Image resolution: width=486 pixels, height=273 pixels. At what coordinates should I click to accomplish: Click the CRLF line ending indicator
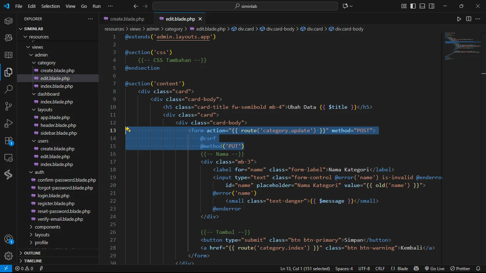(x=380, y=269)
